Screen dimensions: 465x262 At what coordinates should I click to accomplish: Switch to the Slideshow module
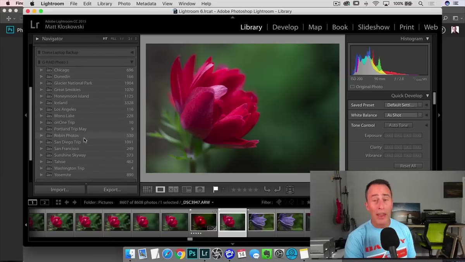tap(374, 27)
